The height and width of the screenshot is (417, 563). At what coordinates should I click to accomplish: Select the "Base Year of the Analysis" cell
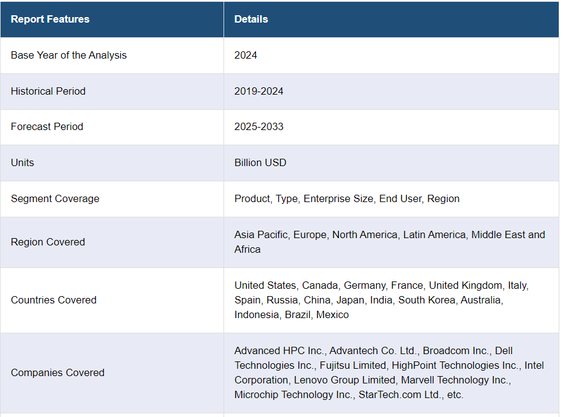[x=68, y=55]
